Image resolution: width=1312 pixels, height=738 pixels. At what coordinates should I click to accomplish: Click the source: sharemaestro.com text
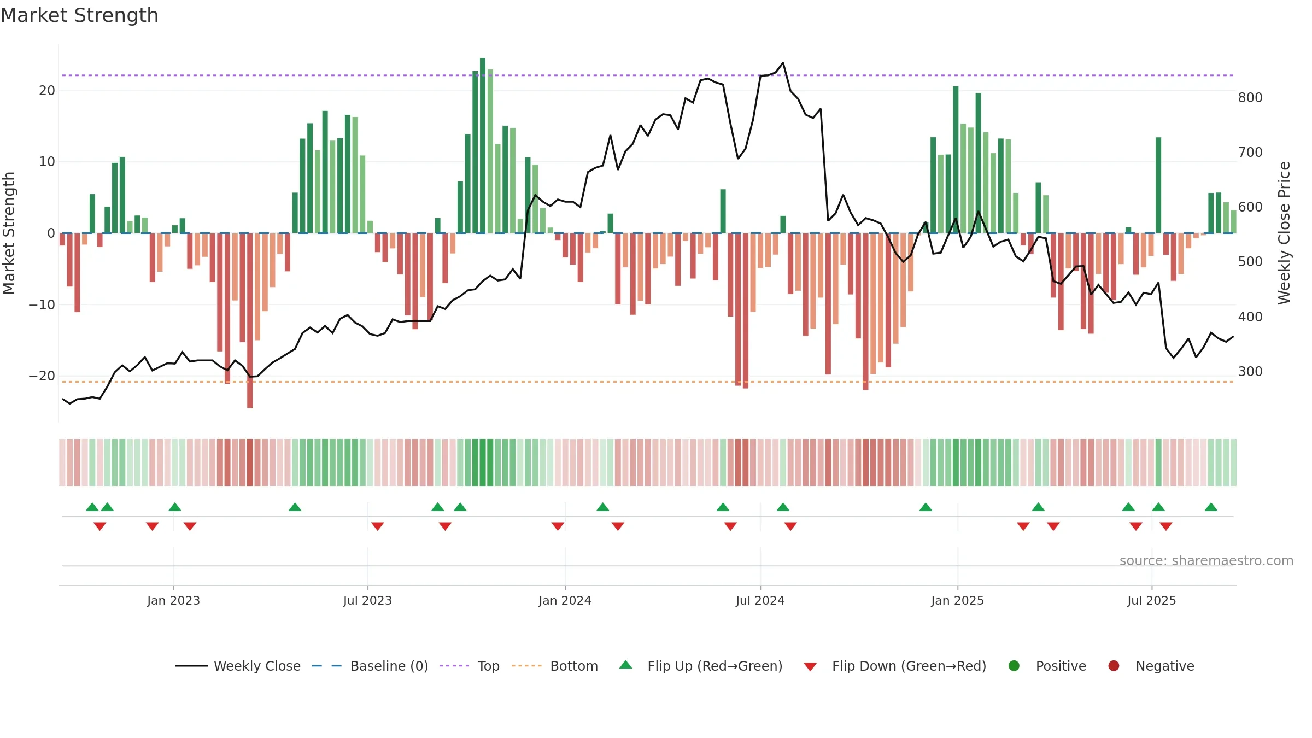point(1206,560)
